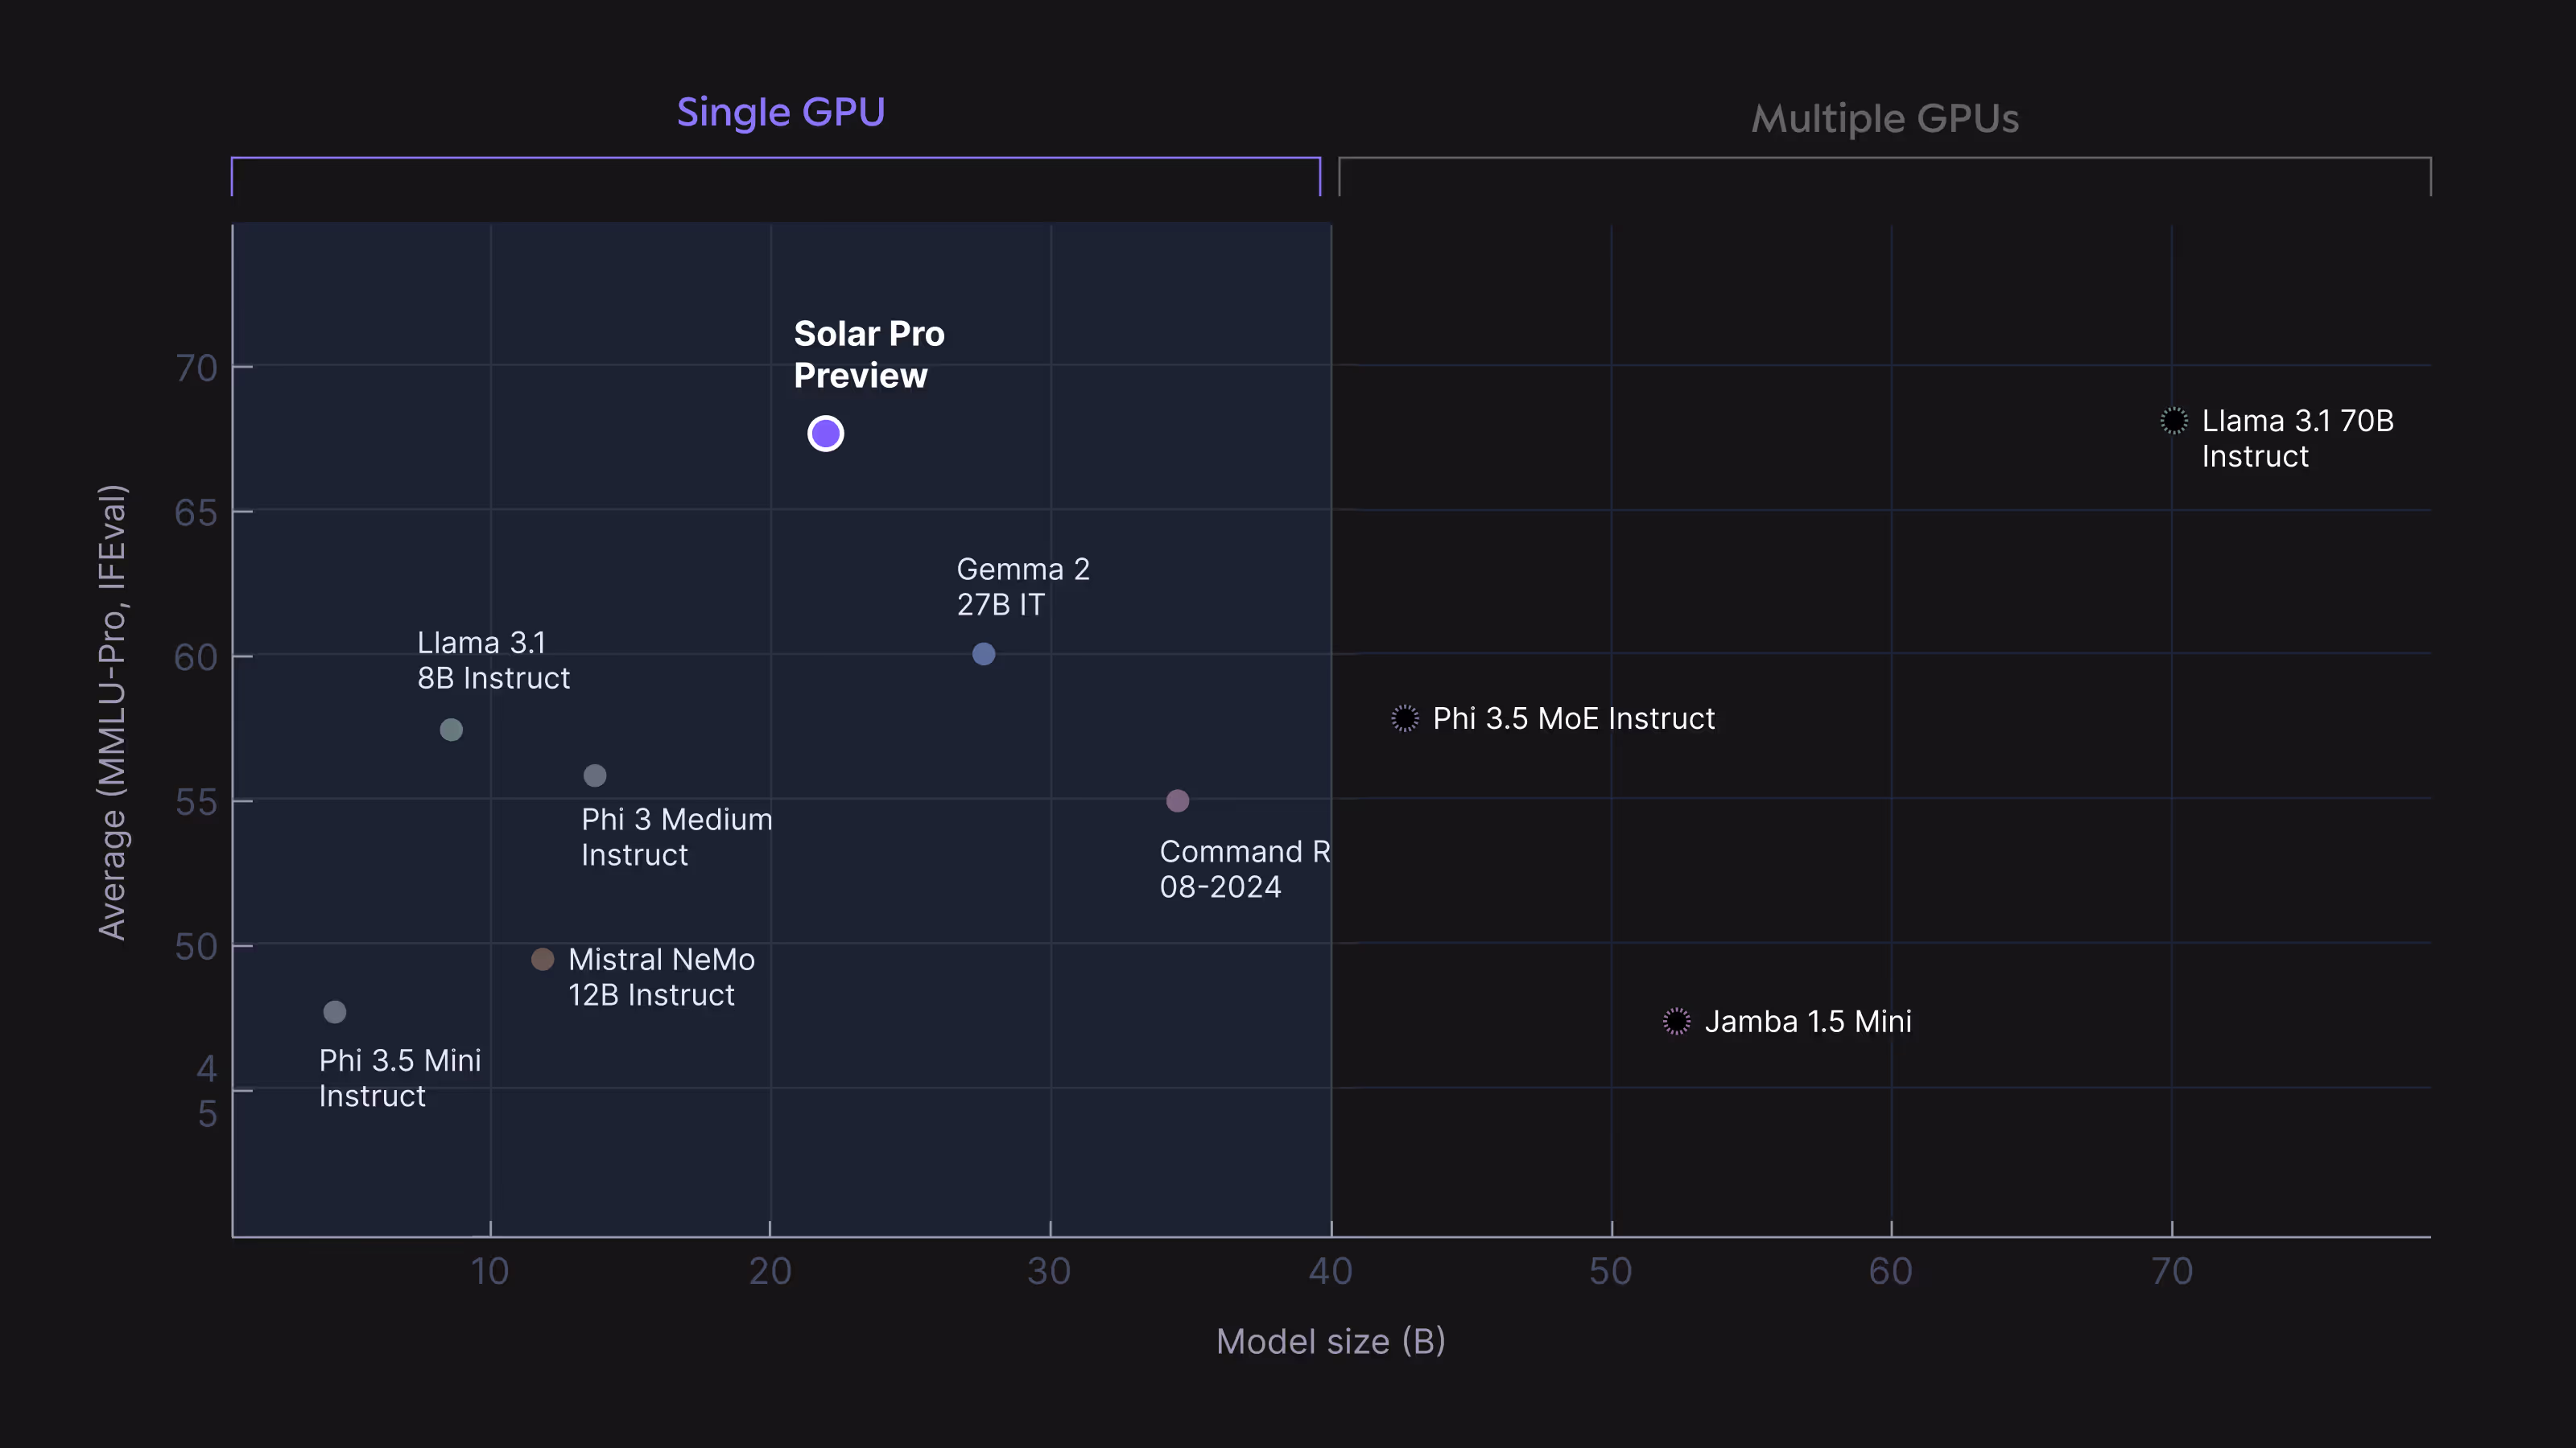
Task: Select the 70 mark on the y-axis
Action: click(196, 368)
